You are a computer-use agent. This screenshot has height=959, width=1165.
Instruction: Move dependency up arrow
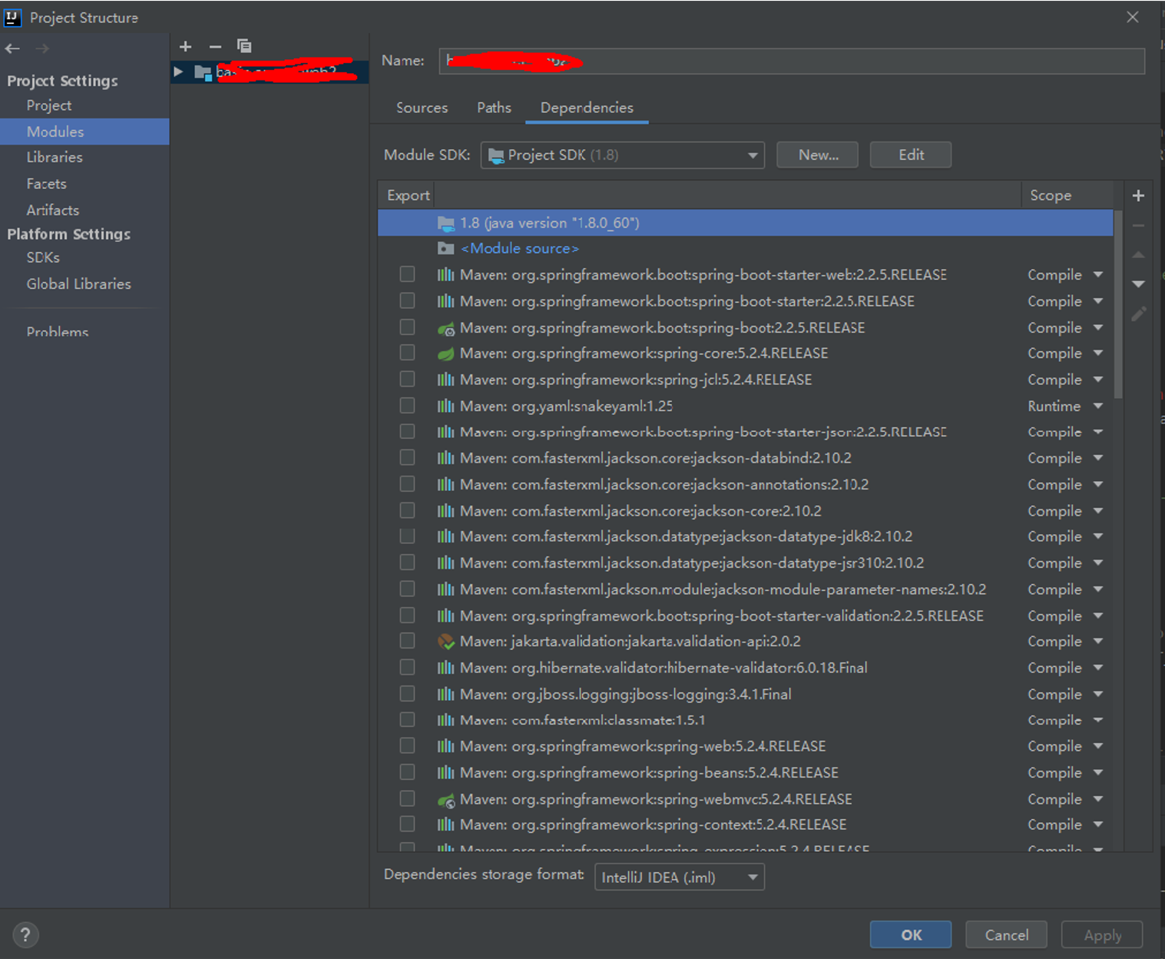coord(1138,254)
